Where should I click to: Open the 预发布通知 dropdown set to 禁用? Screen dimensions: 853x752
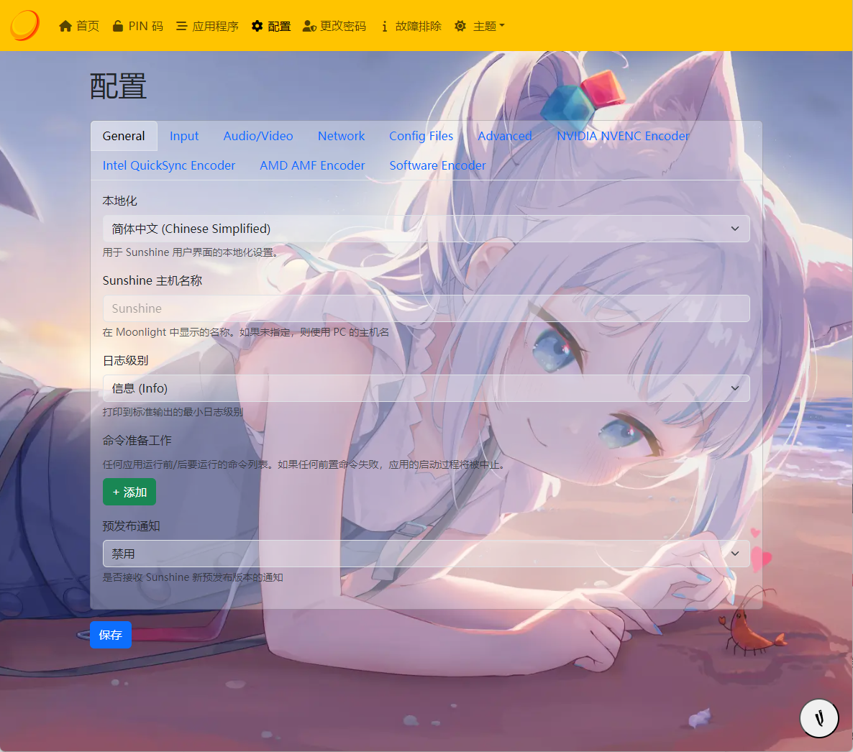click(x=426, y=554)
